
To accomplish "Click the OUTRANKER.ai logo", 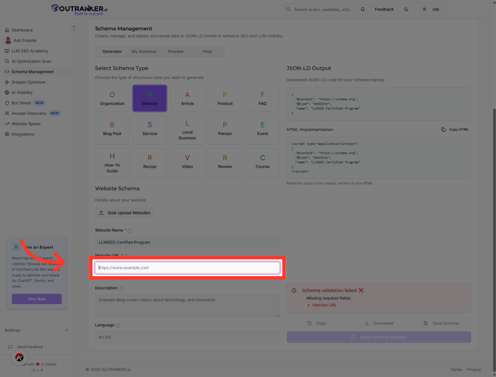I will click(x=79, y=9).
